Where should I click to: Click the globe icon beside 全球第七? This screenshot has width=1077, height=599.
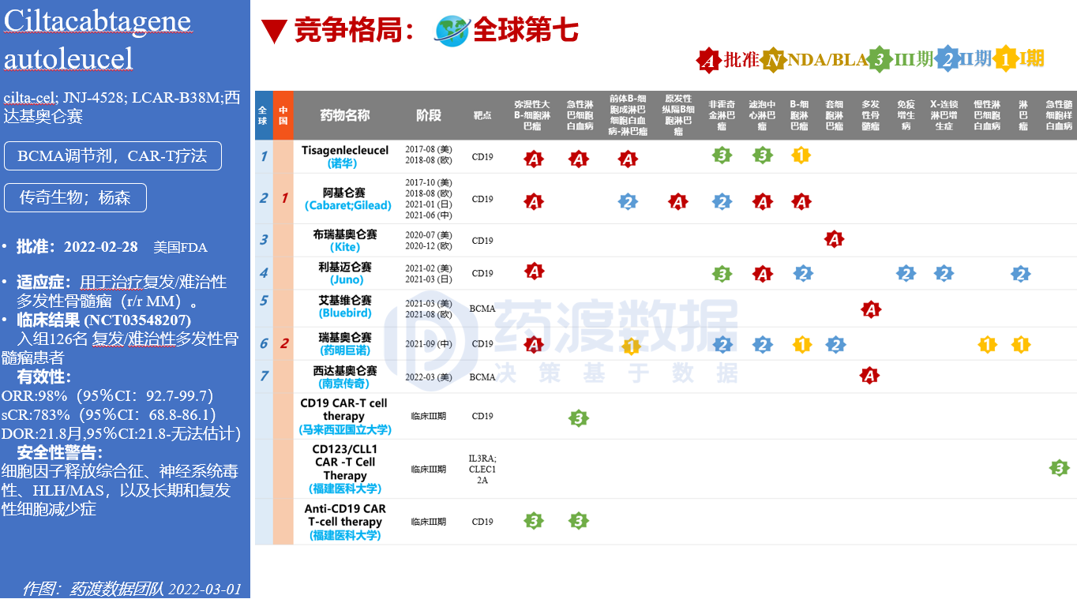[x=452, y=31]
